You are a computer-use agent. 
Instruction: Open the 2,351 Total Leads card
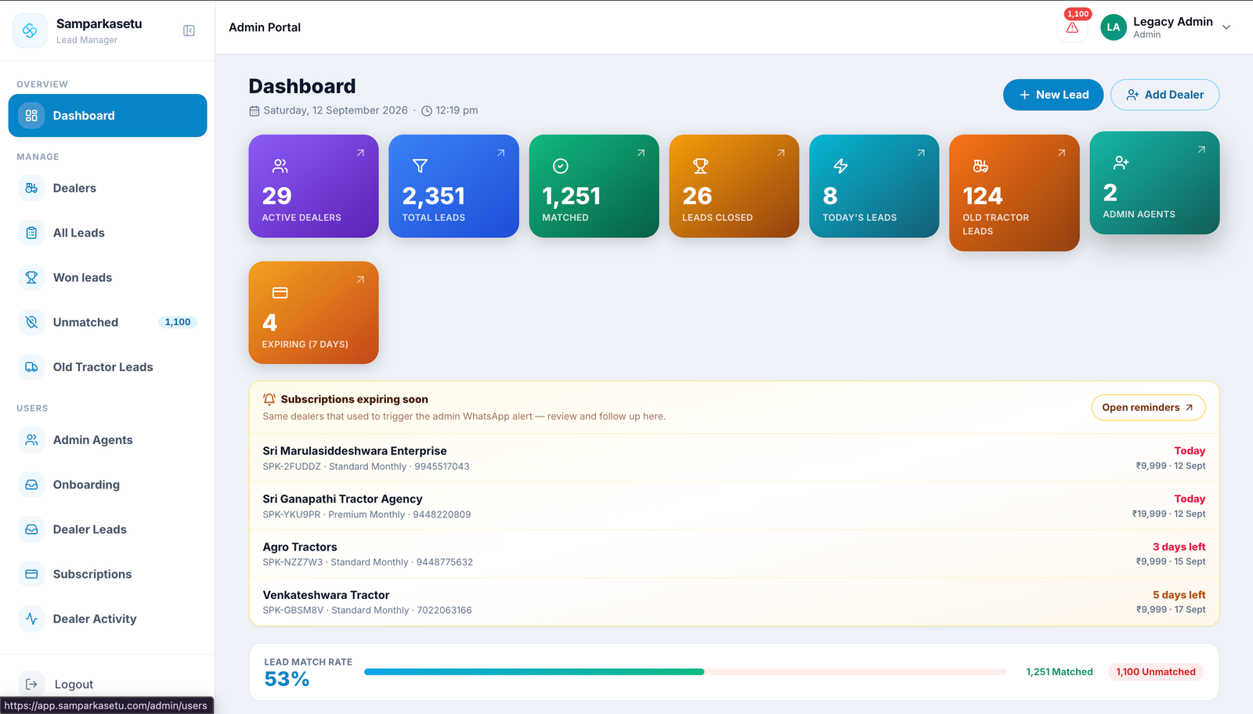(453, 186)
